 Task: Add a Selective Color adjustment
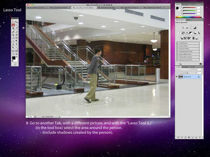point(196,38)
